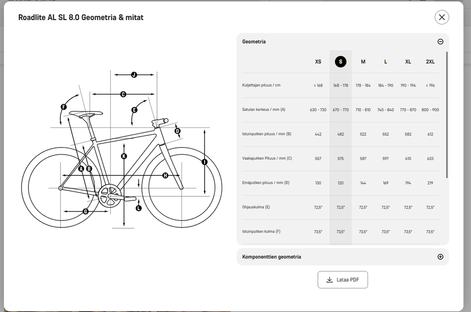Click the selected S size badge
The height and width of the screenshot is (312, 471).
coord(340,62)
